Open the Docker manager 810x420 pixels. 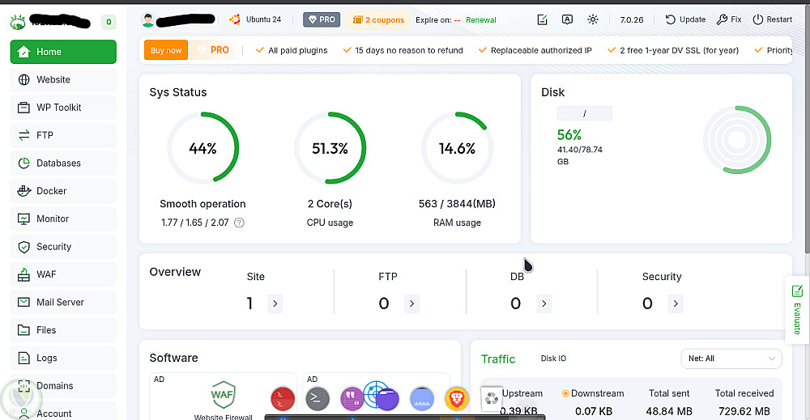click(63, 191)
